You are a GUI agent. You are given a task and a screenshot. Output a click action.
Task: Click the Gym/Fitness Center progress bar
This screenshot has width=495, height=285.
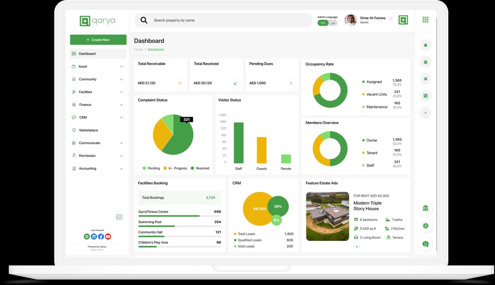(179, 216)
